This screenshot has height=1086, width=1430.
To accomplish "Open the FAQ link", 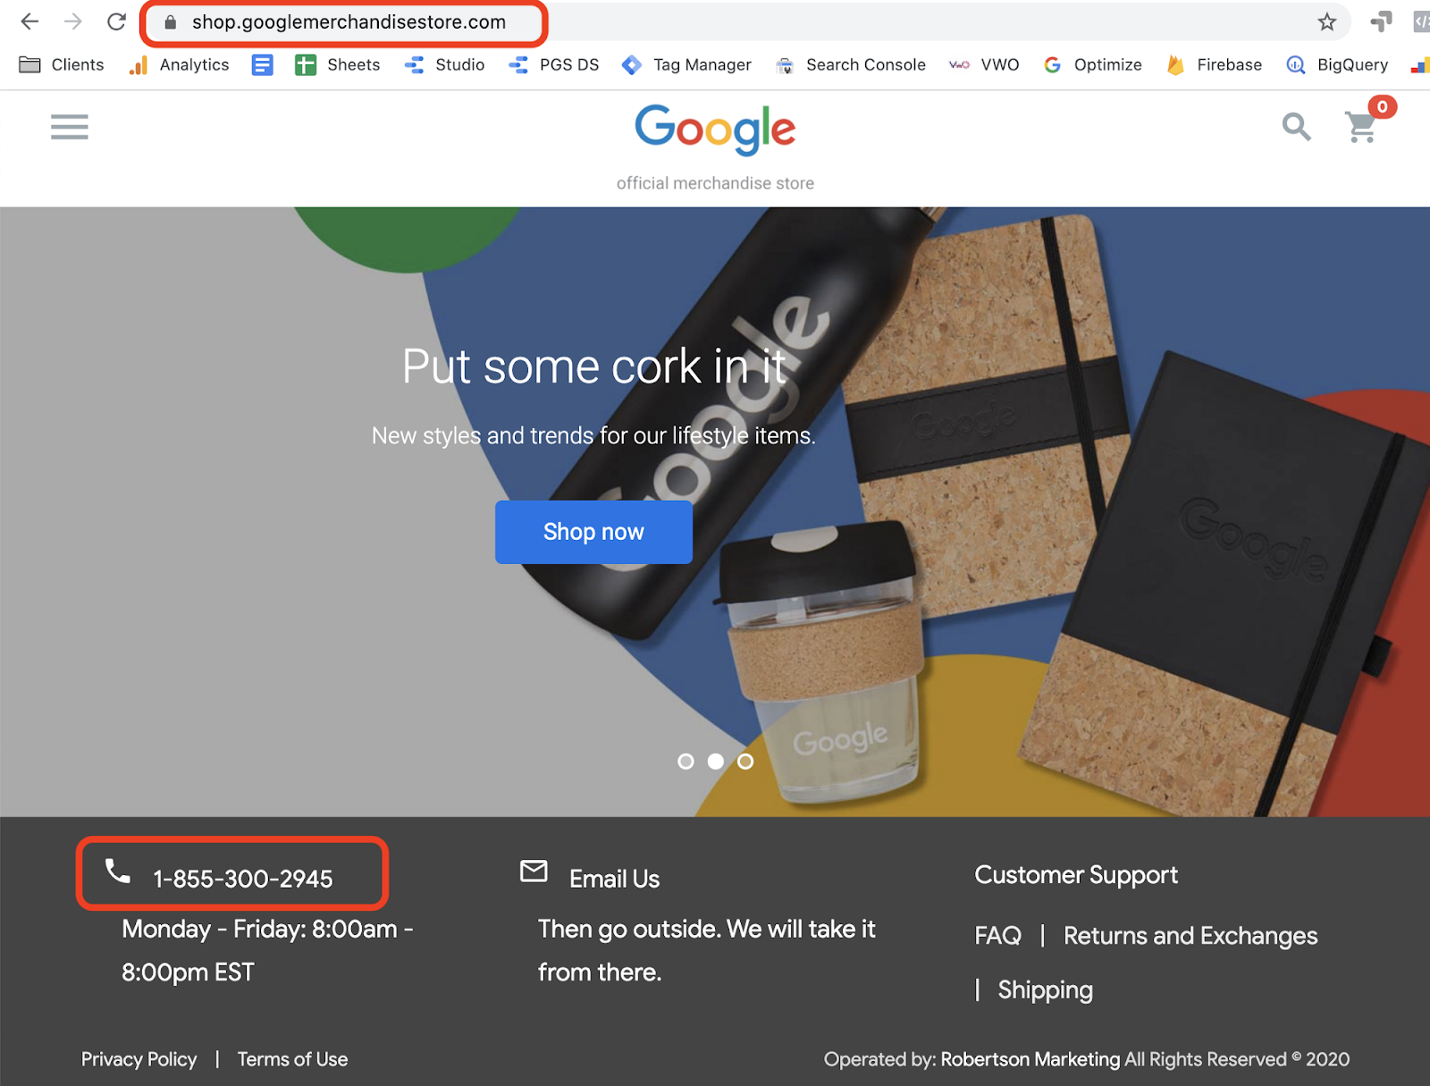I will pyautogui.click(x=997, y=936).
